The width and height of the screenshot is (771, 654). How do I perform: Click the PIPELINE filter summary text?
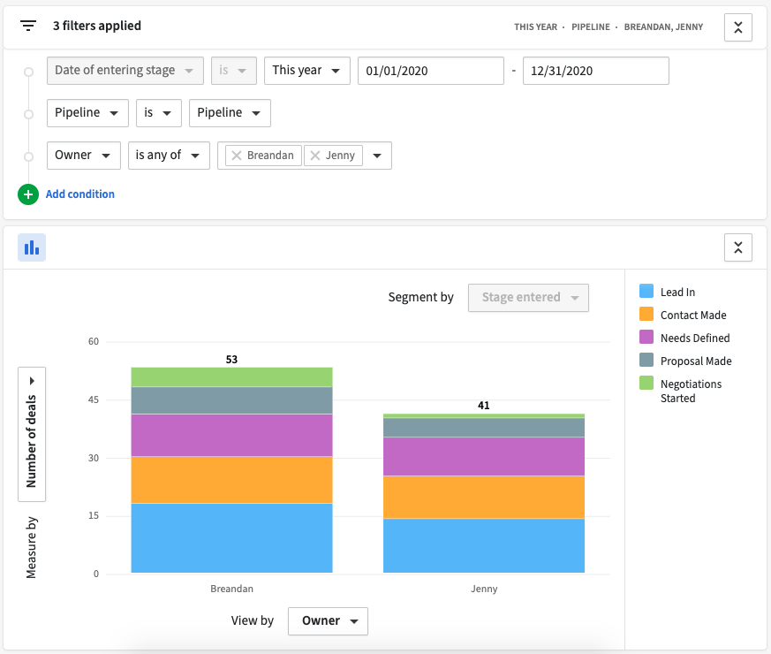(591, 27)
